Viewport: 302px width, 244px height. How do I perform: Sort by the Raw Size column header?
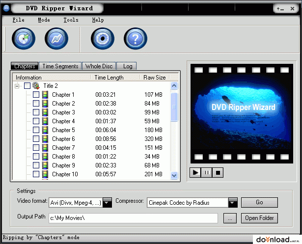155,78
